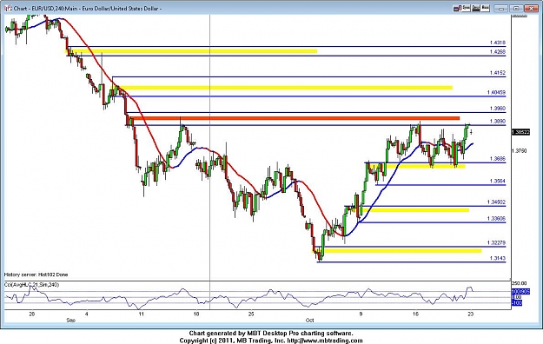543x344 pixels.
Task: Click the 'Oct' month label on time axis
Action: click(310, 321)
